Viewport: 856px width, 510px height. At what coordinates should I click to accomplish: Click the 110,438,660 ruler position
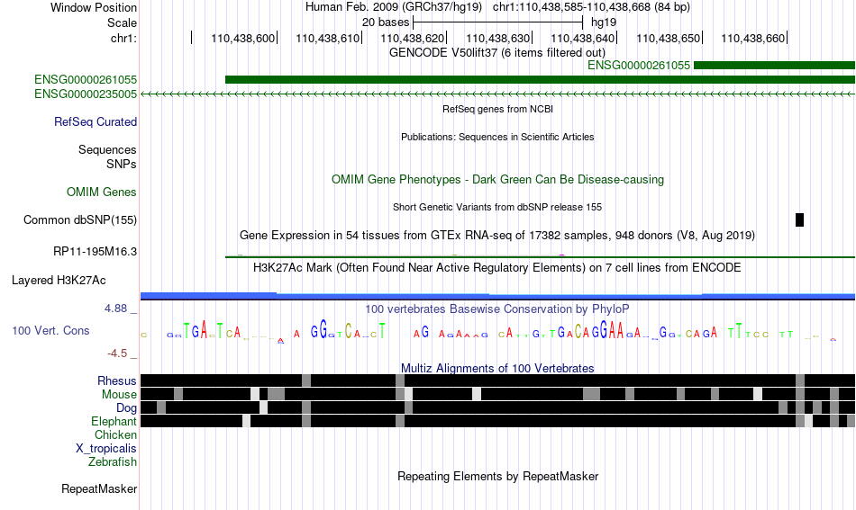click(x=752, y=38)
